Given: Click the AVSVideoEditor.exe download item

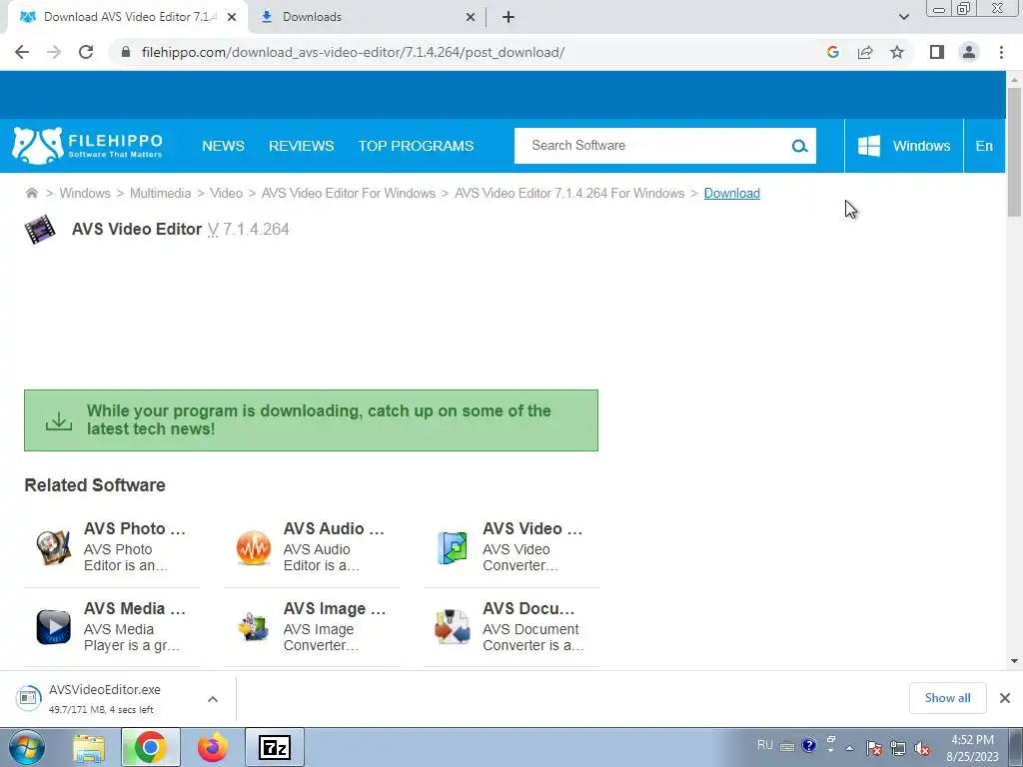Looking at the screenshot, I should point(104,698).
